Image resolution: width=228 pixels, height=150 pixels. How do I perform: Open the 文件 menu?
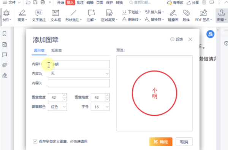(12, 3)
